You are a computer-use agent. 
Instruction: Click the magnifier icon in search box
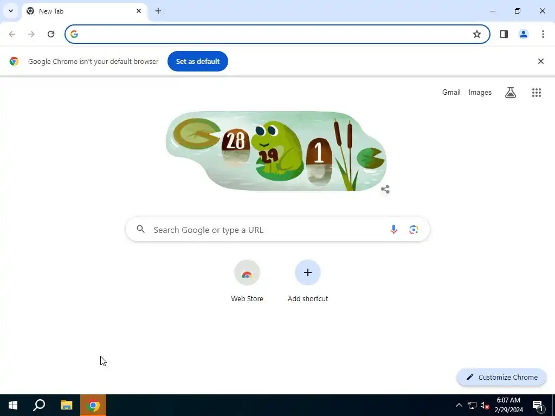141,229
